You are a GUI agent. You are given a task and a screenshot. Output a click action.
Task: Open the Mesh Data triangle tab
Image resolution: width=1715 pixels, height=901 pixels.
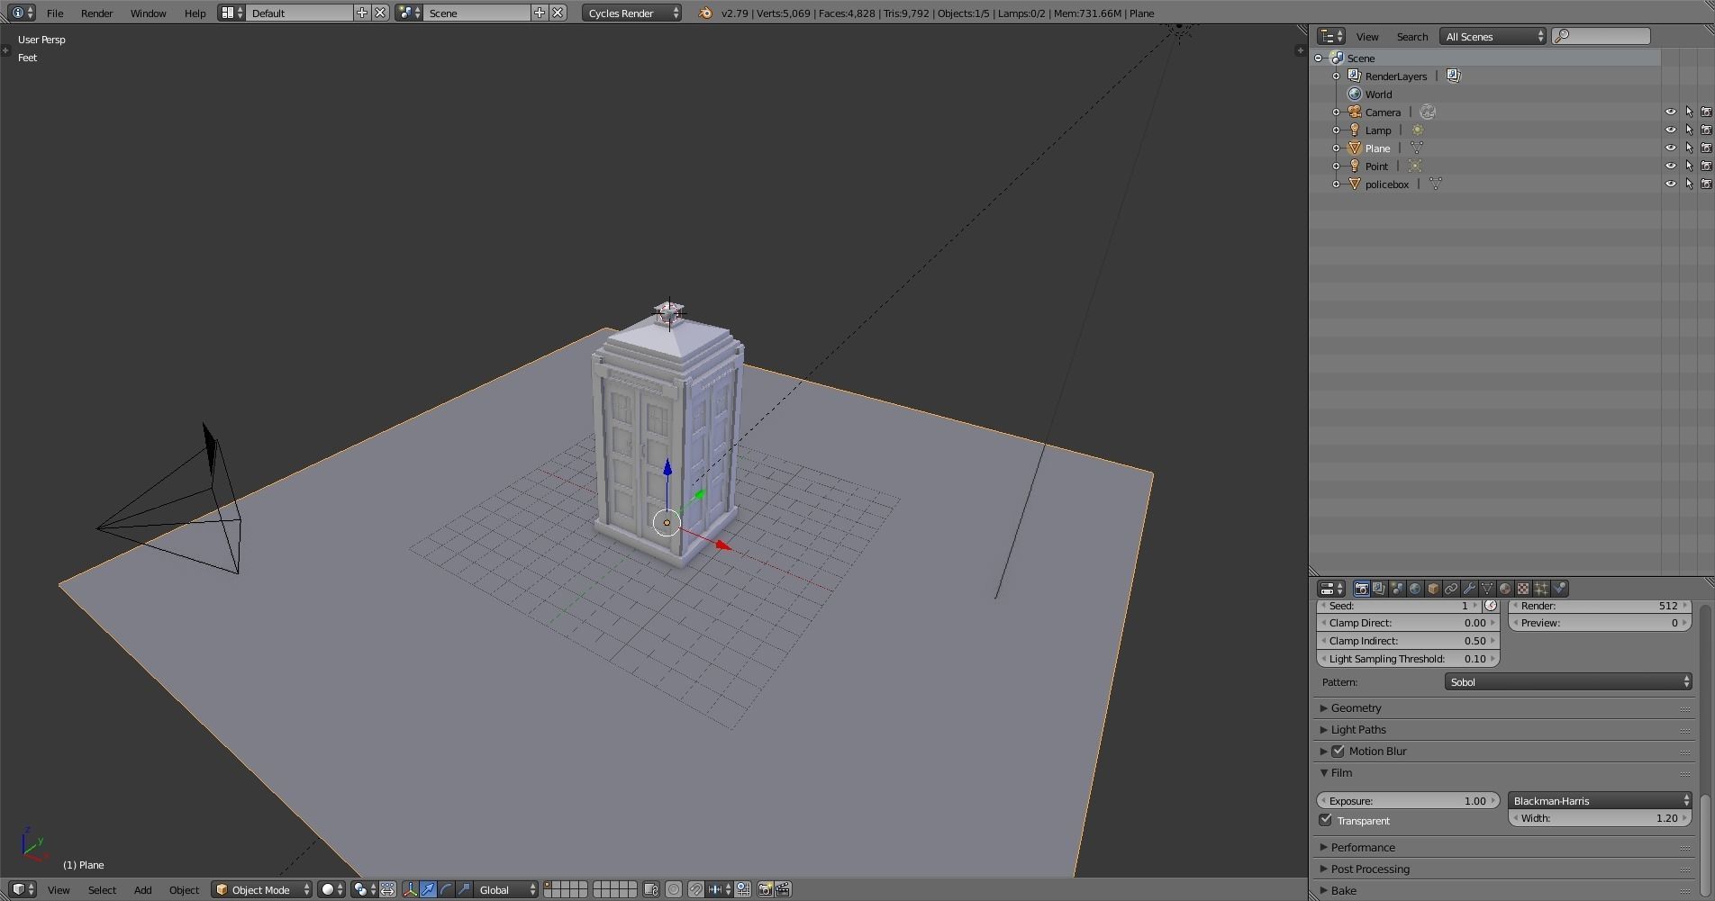1487,589
